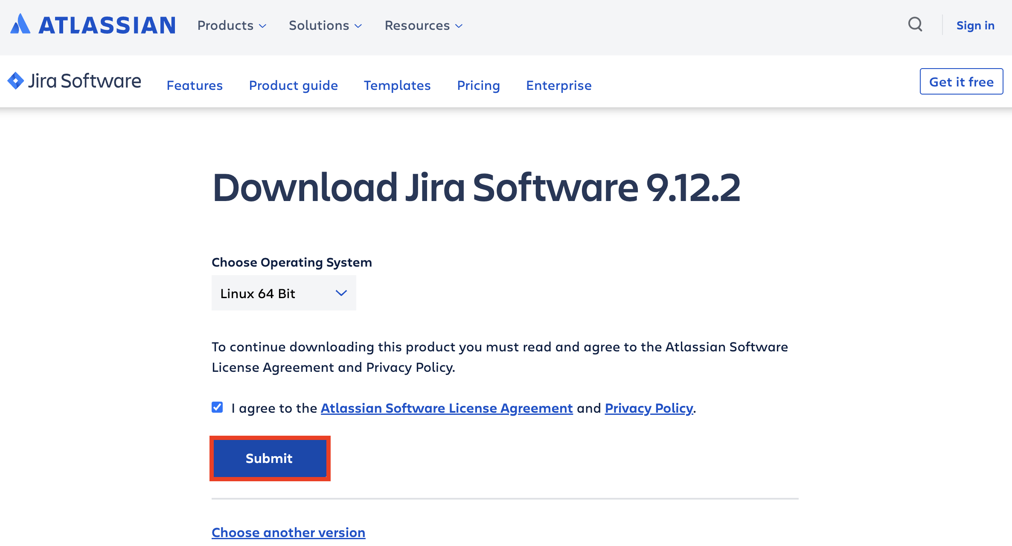
Task: Open the Enterprise page
Action: pos(558,85)
